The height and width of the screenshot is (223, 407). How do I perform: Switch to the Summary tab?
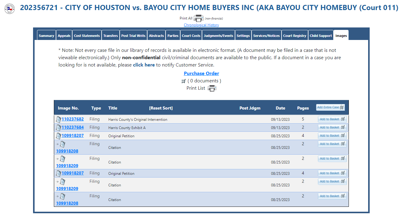[x=47, y=36]
